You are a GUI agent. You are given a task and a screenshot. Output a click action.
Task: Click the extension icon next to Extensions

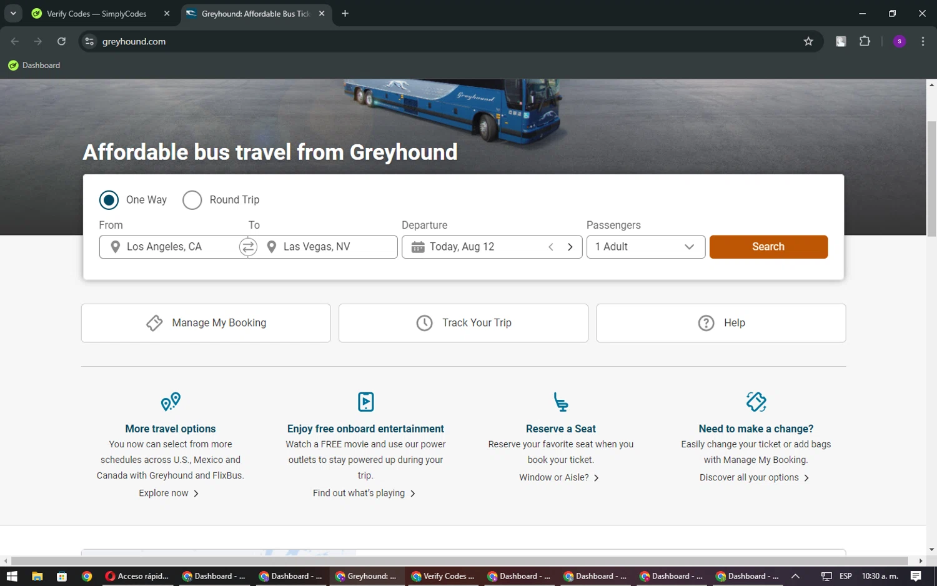coord(841,41)
